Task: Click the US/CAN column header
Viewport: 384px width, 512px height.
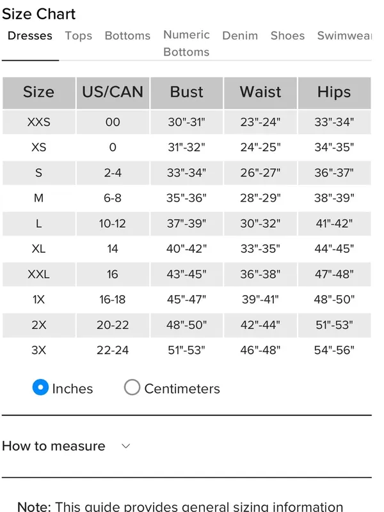Action: point(113,93)
